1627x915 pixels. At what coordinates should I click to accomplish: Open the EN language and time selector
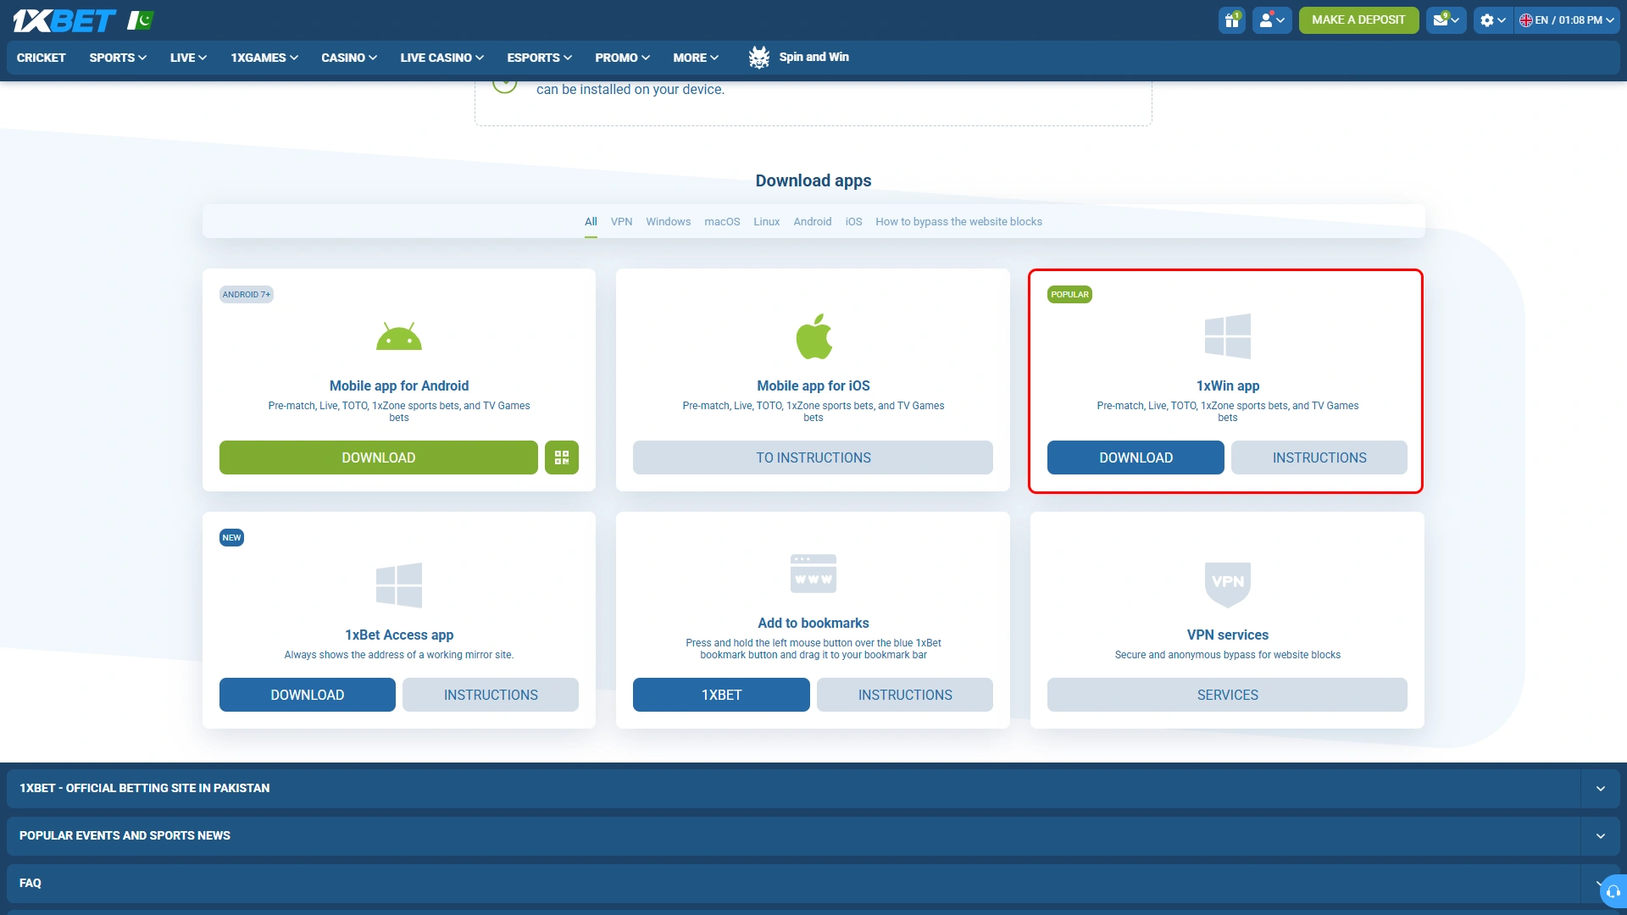pyautogui.click(x=1567, y=19)
